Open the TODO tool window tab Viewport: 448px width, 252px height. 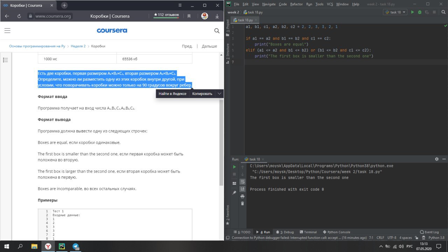click(242, 232)
